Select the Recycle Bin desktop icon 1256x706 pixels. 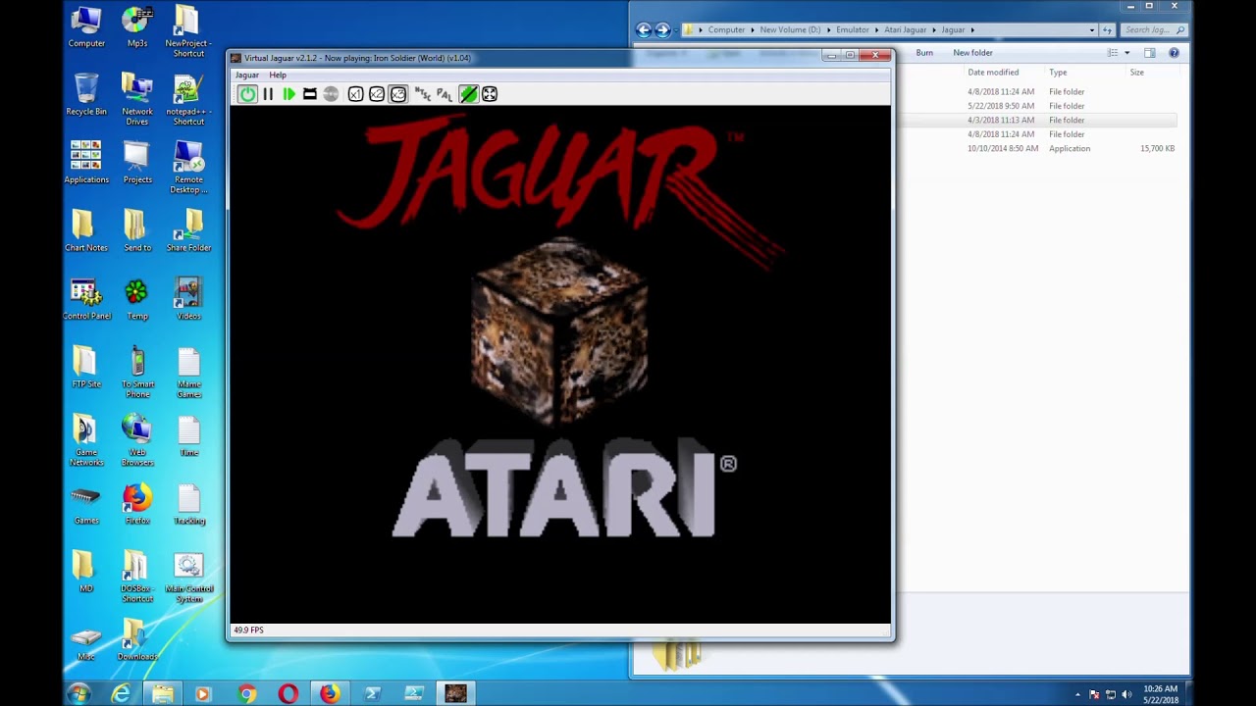pyautogui.click(x=86, y=95)
